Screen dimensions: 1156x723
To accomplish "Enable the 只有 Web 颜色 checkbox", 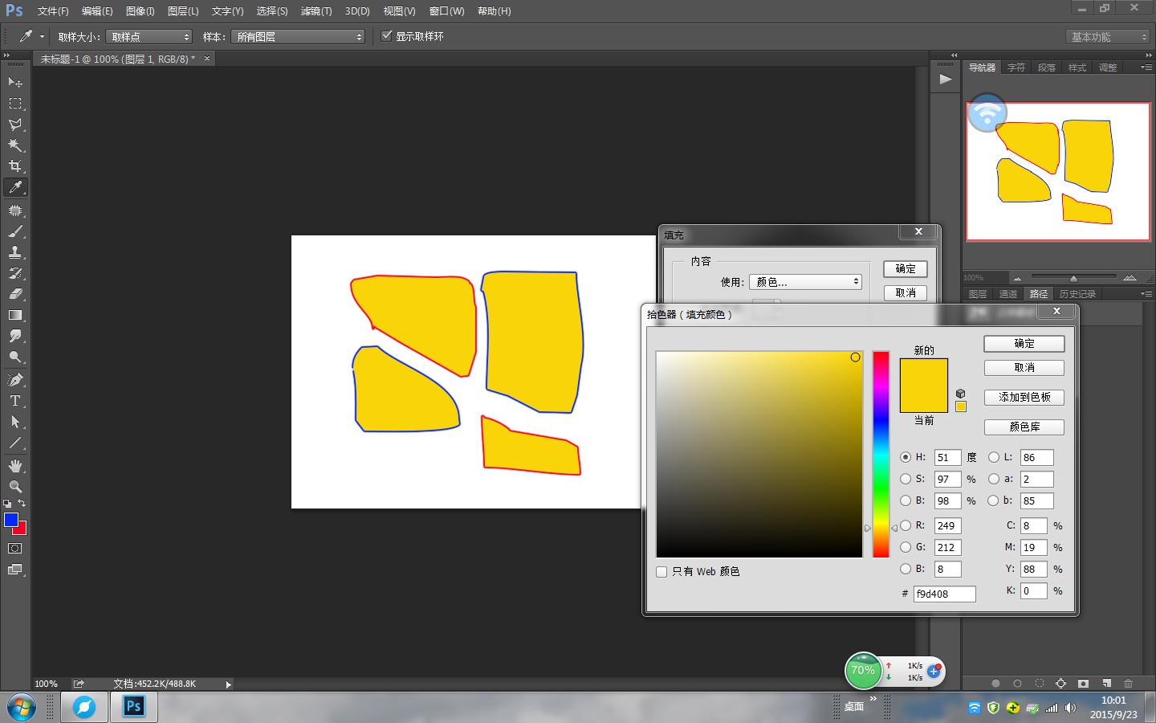I will click(x=661, y=572).
